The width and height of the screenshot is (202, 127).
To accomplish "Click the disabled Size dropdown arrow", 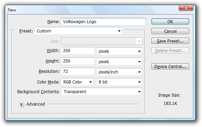I will pyautogui.click(x=139, y=41).
